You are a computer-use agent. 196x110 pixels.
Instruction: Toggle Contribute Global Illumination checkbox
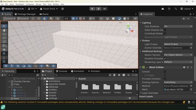[165, 33]
